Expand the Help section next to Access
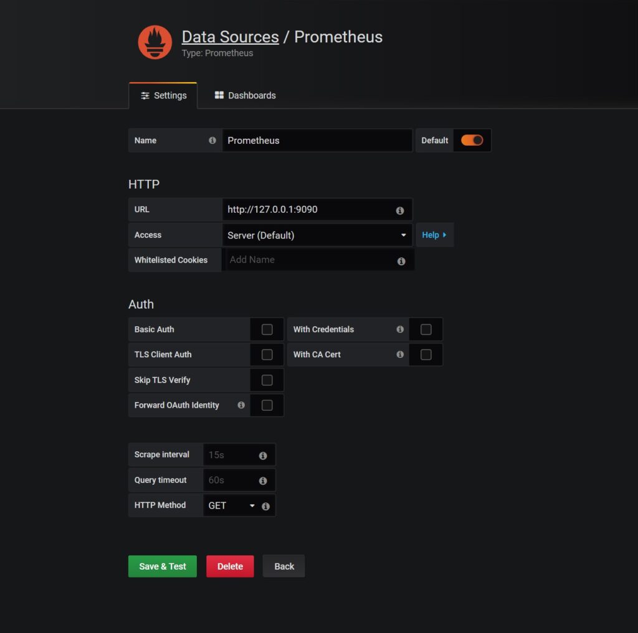Screen dimensions: 638x633 (434, 235)
